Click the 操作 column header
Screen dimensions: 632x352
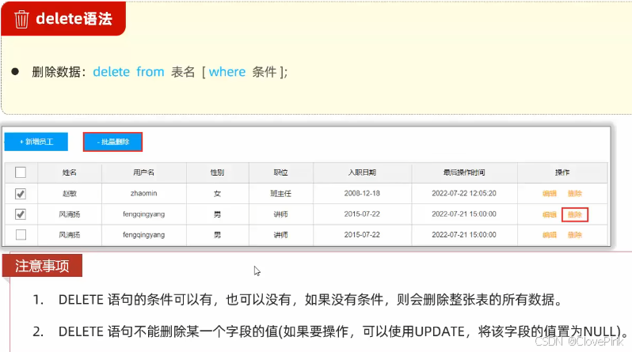562,172
